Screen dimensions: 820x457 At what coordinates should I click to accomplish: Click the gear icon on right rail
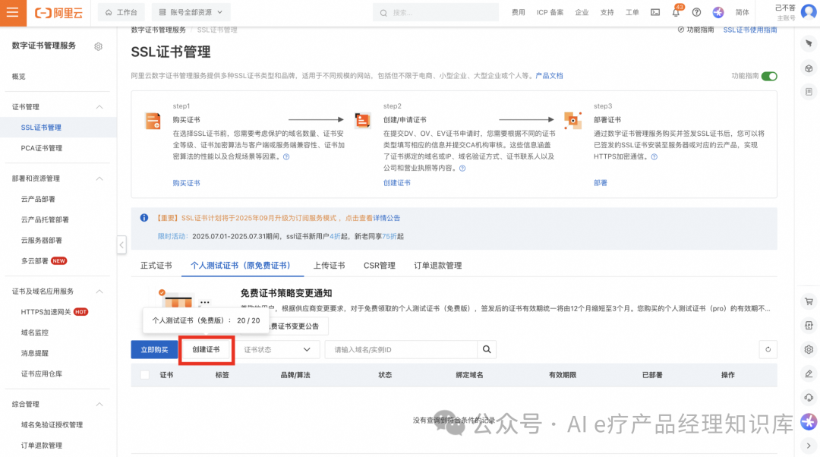[809, 349]
